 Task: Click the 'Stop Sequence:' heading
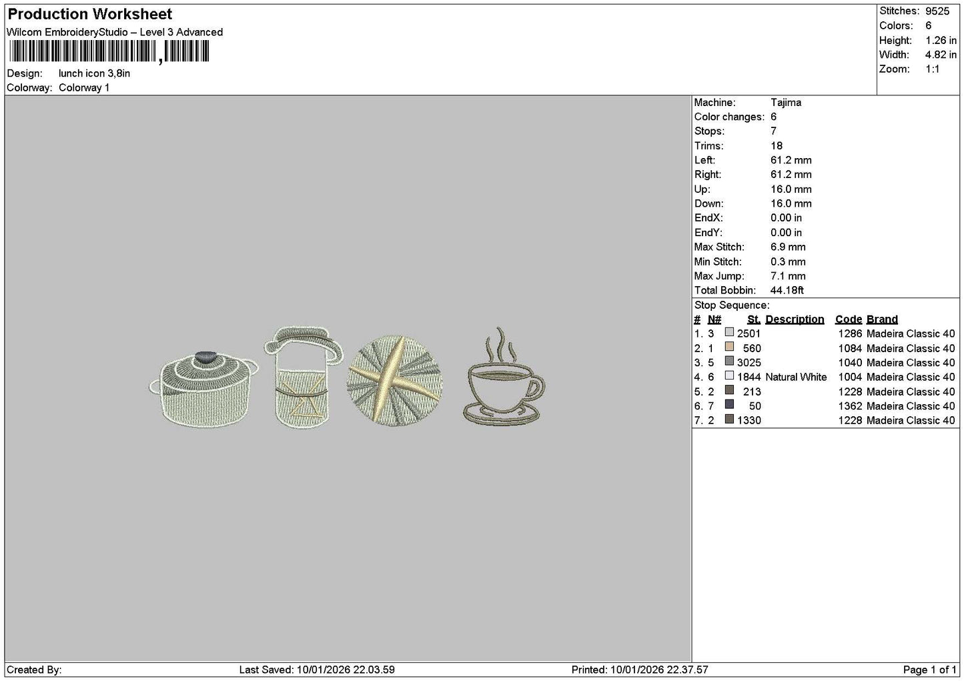click(732, 305)
